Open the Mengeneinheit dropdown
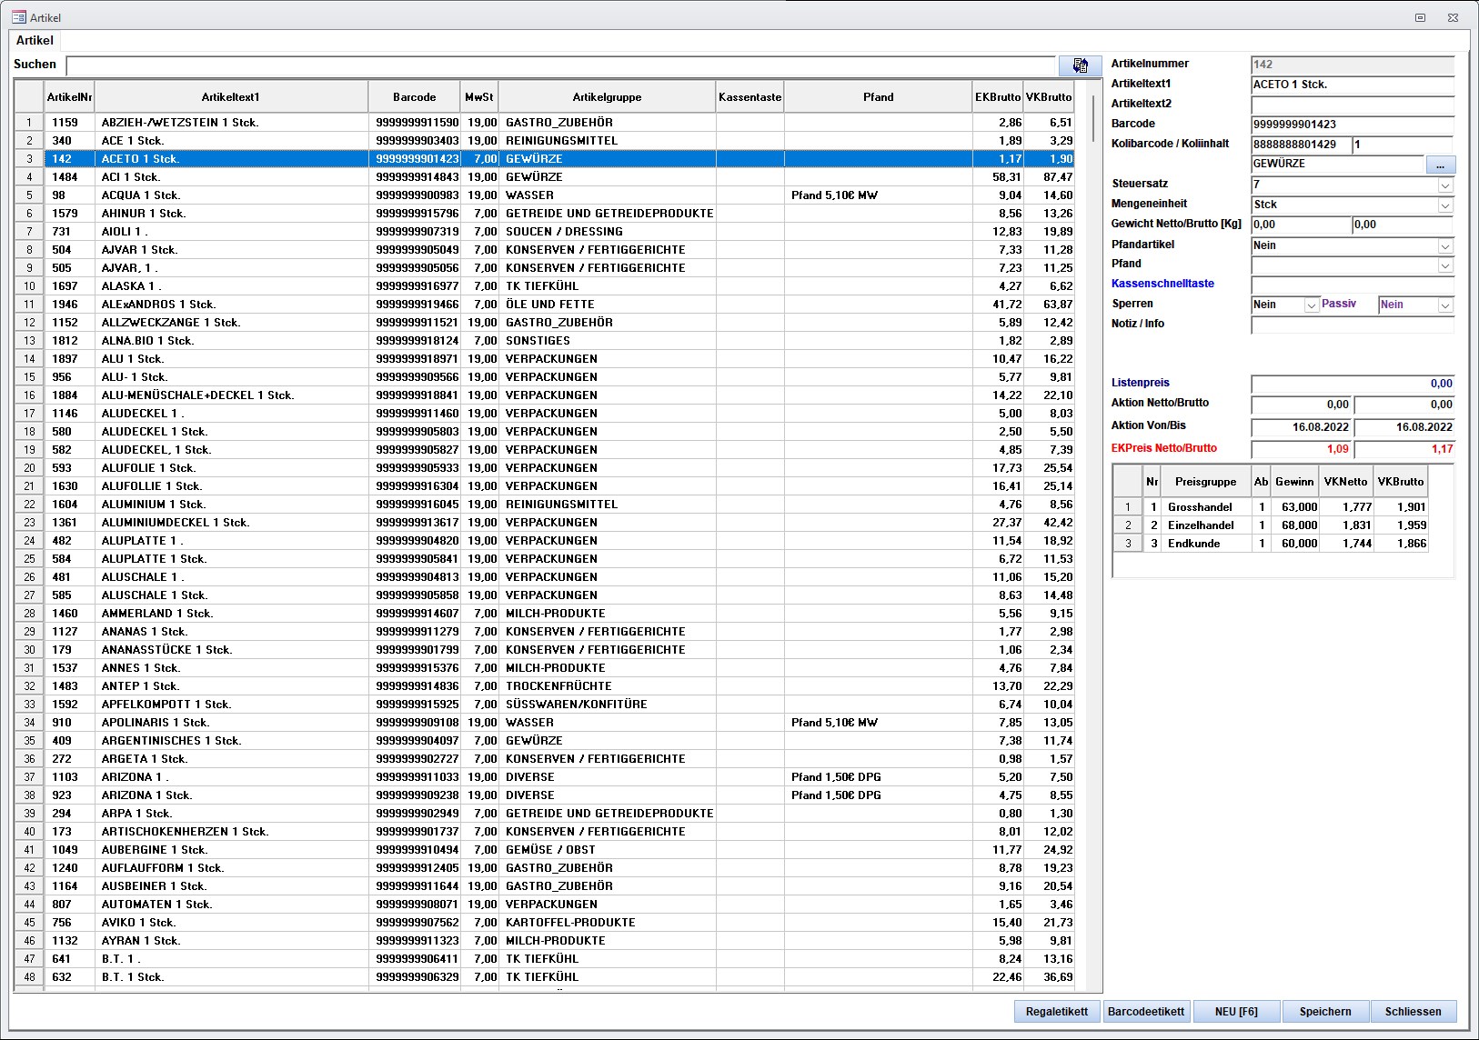 (1445, 205)
